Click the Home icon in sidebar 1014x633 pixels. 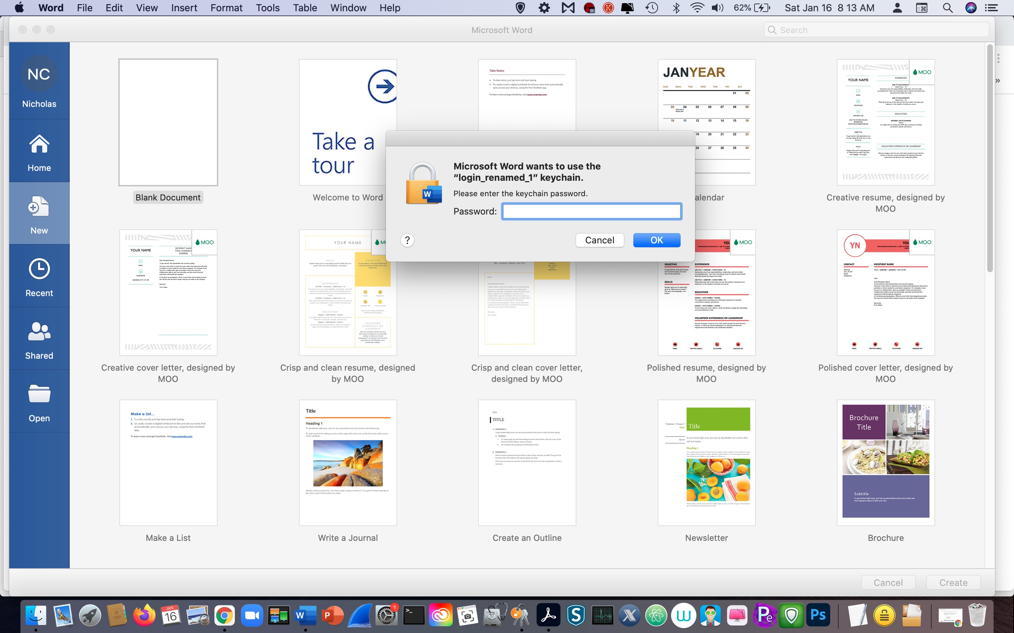click(39, 145)
